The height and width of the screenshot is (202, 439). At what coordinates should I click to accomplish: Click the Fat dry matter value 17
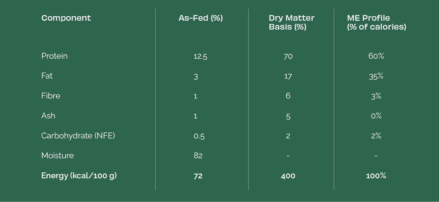pyautogui.click(x=288, y=76)
